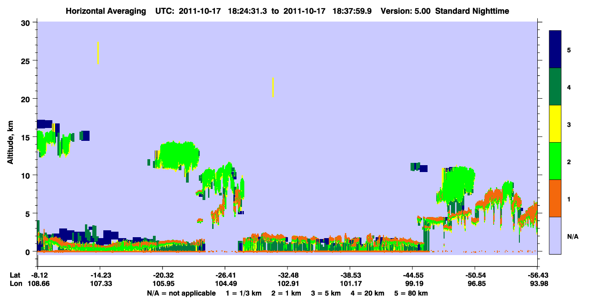Screen dimensions: 597x306
Task: Click the y-axis tick label 20
Action: 27,99
